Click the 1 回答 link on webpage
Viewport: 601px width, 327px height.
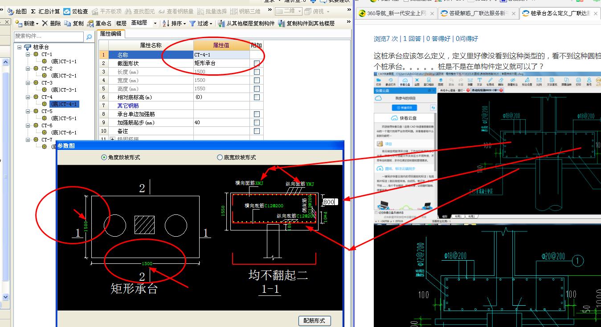tap(412, 39)
